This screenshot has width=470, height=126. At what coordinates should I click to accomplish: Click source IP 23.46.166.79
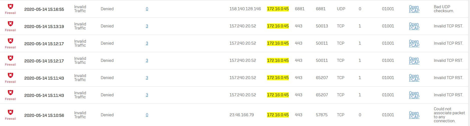(242, 115)
